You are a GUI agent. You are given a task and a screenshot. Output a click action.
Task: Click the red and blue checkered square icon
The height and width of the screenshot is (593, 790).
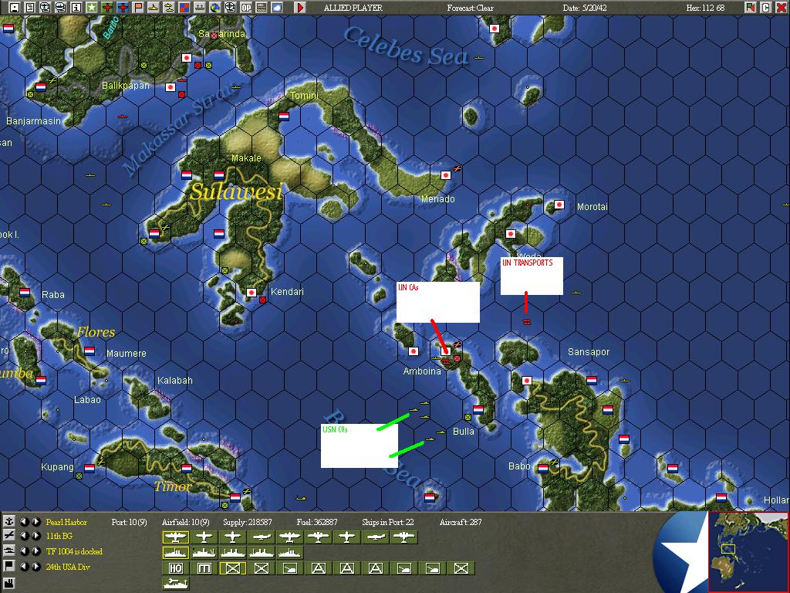click(184, 8)
